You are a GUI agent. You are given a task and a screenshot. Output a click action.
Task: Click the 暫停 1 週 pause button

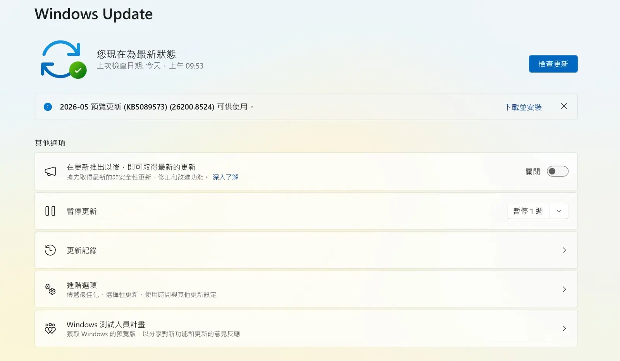528,211
